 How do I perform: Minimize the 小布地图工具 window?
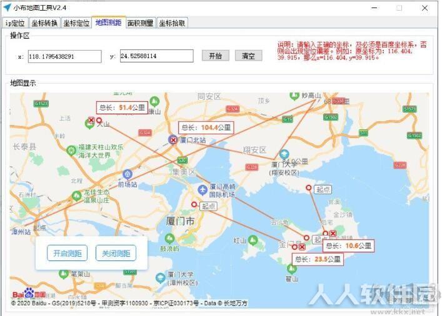pos(374,8)
